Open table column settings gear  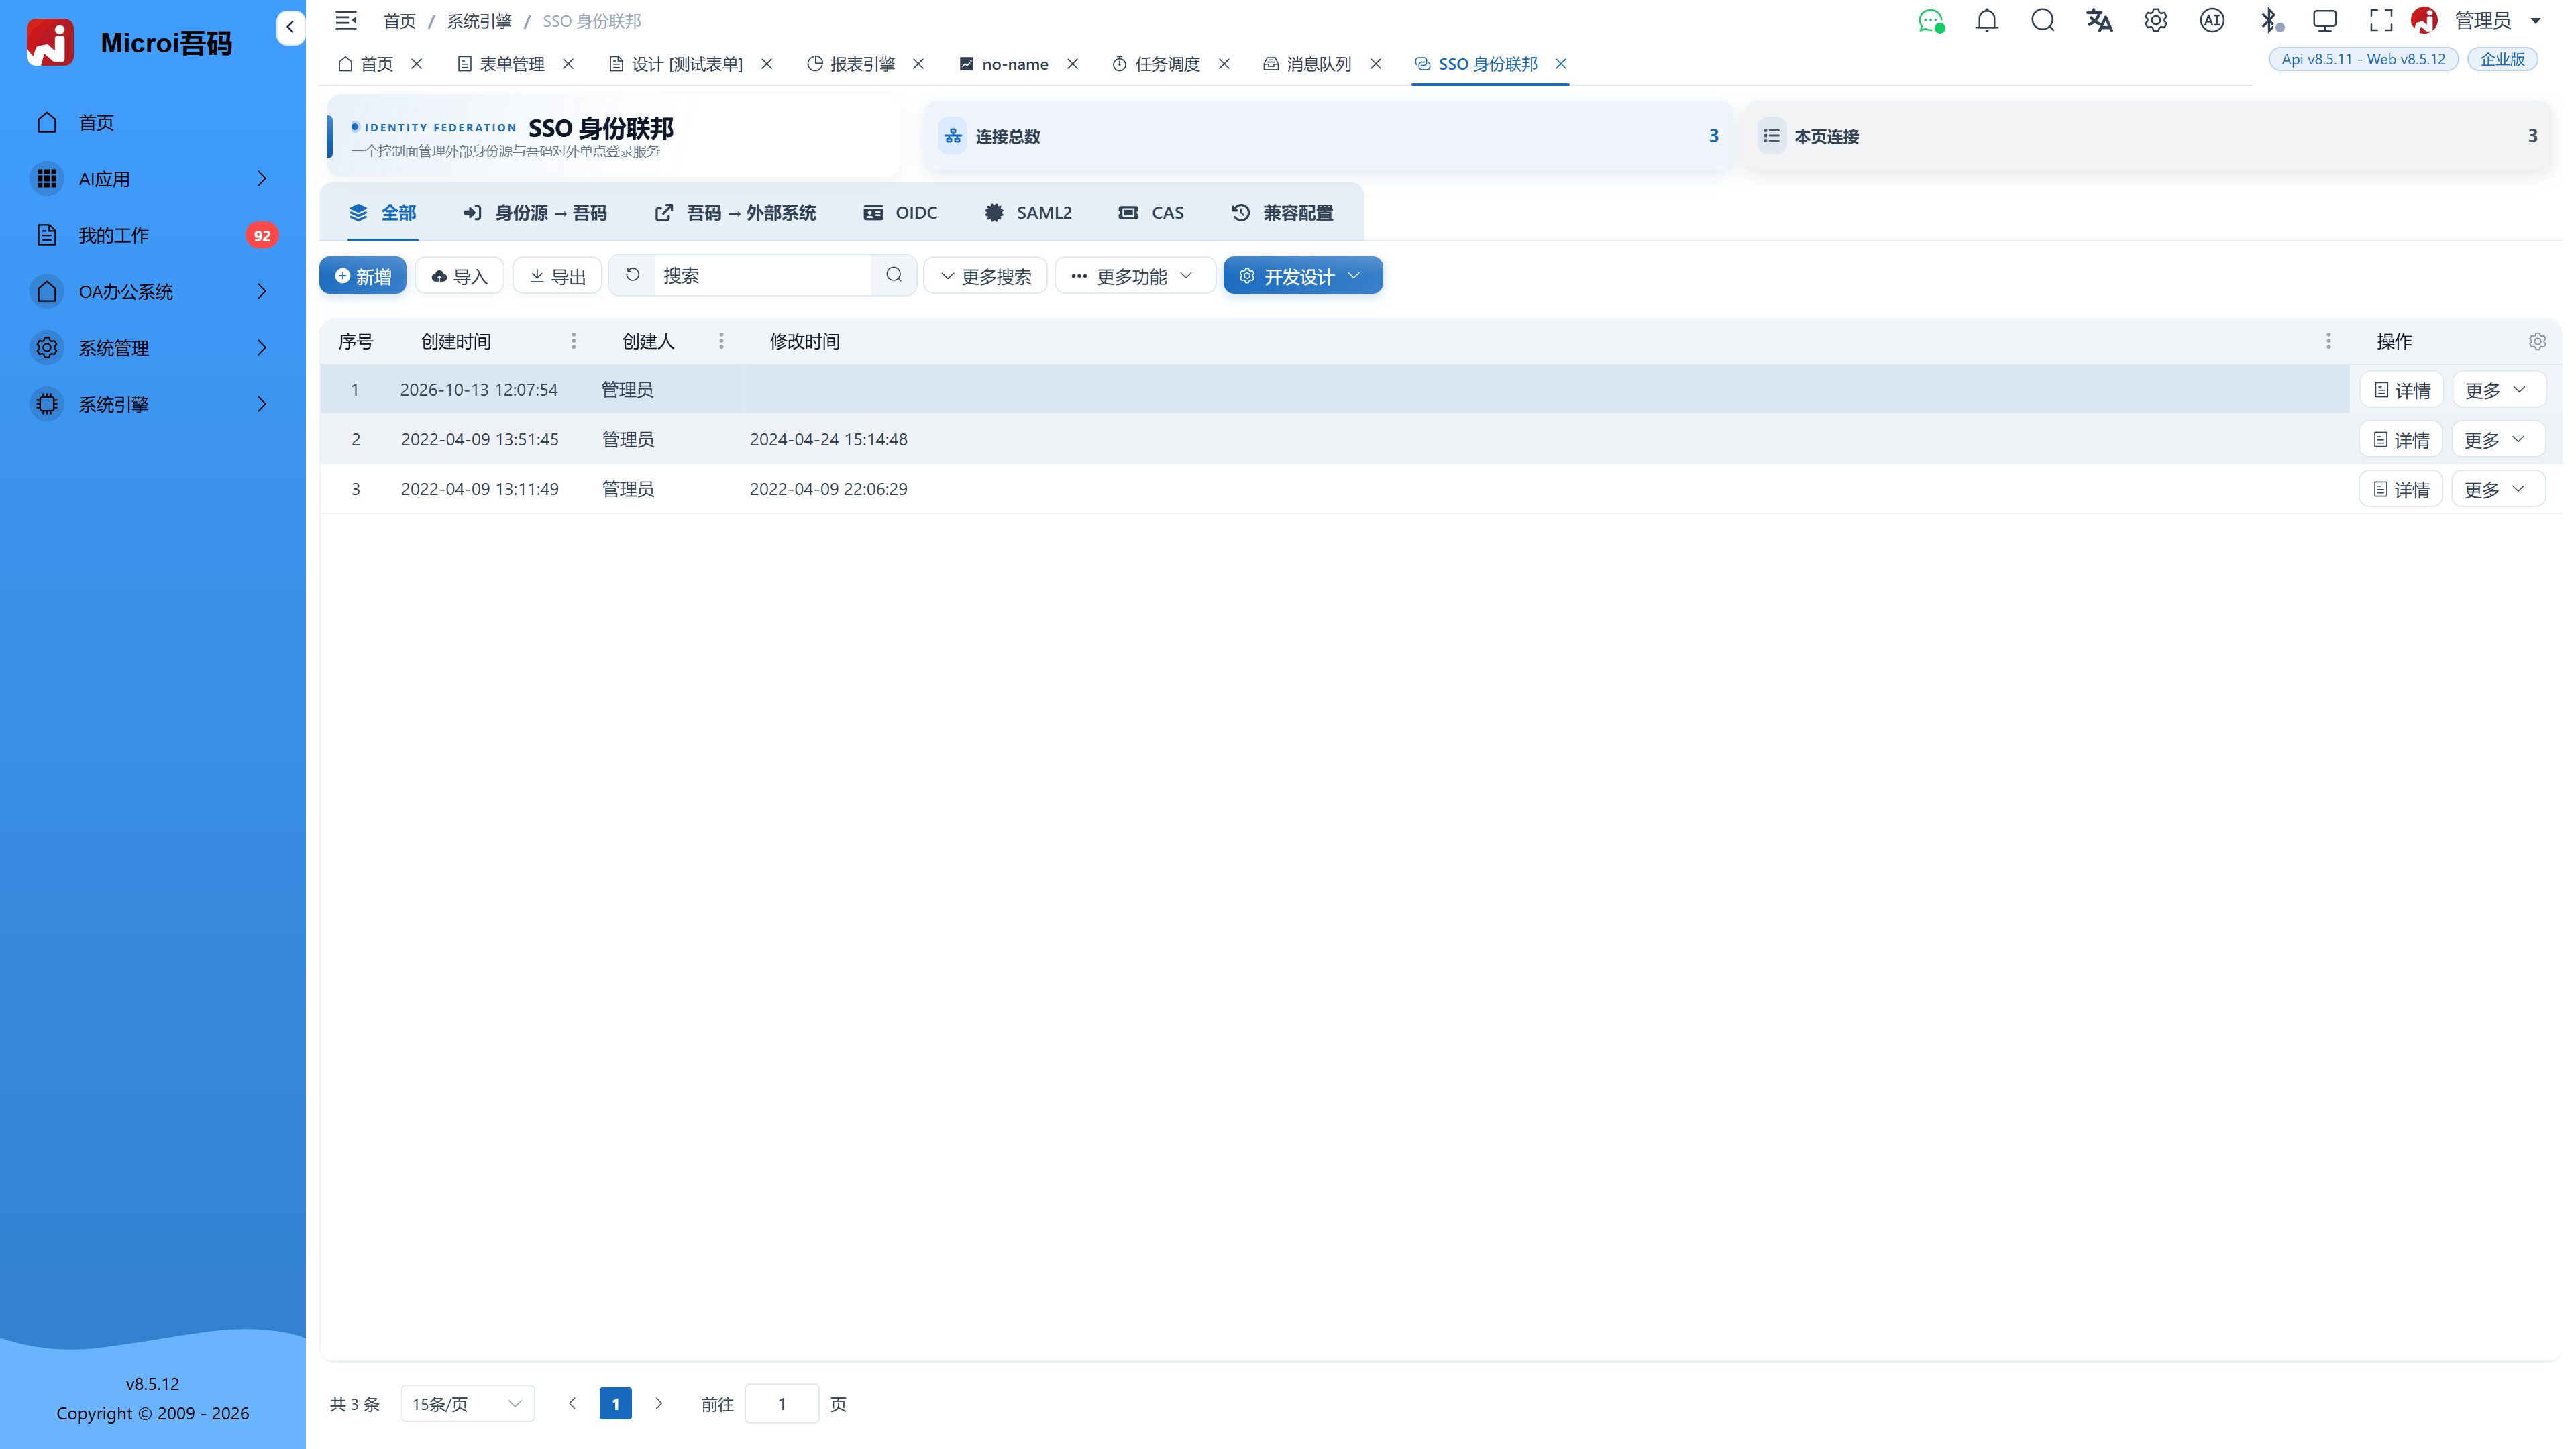[2537, 342]
